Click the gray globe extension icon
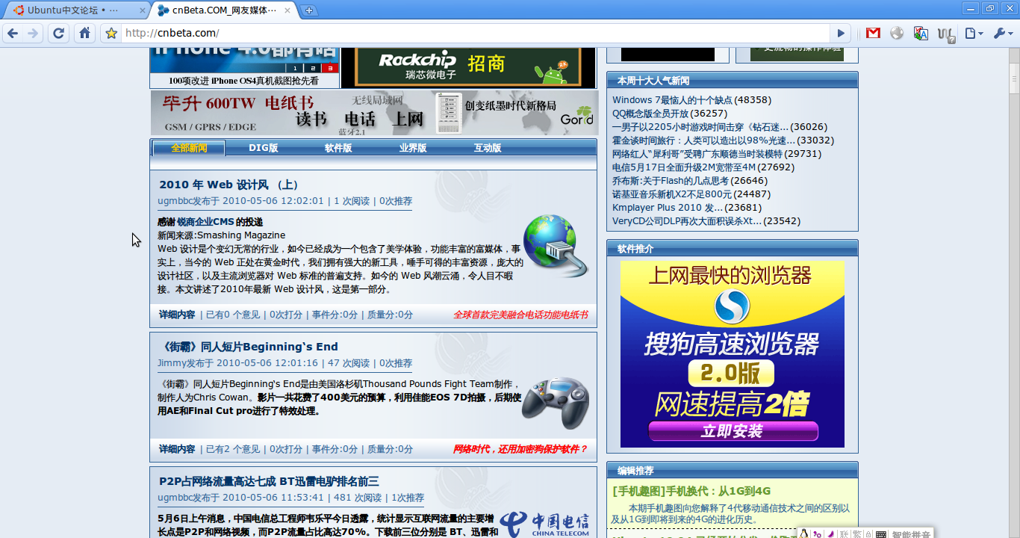 tap(897, 33)
